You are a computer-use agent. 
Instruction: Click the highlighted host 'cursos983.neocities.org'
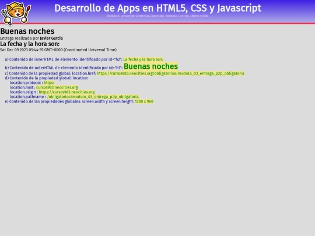point(57,87)
